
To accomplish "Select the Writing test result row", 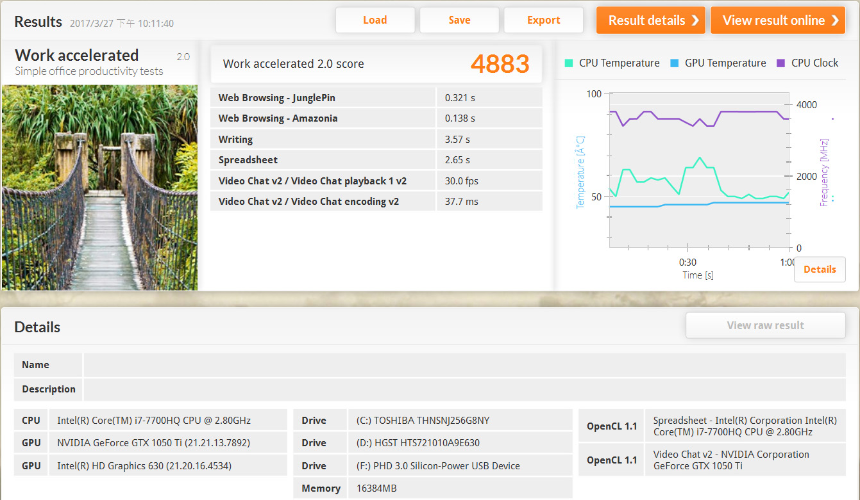I will pos(376,140).
